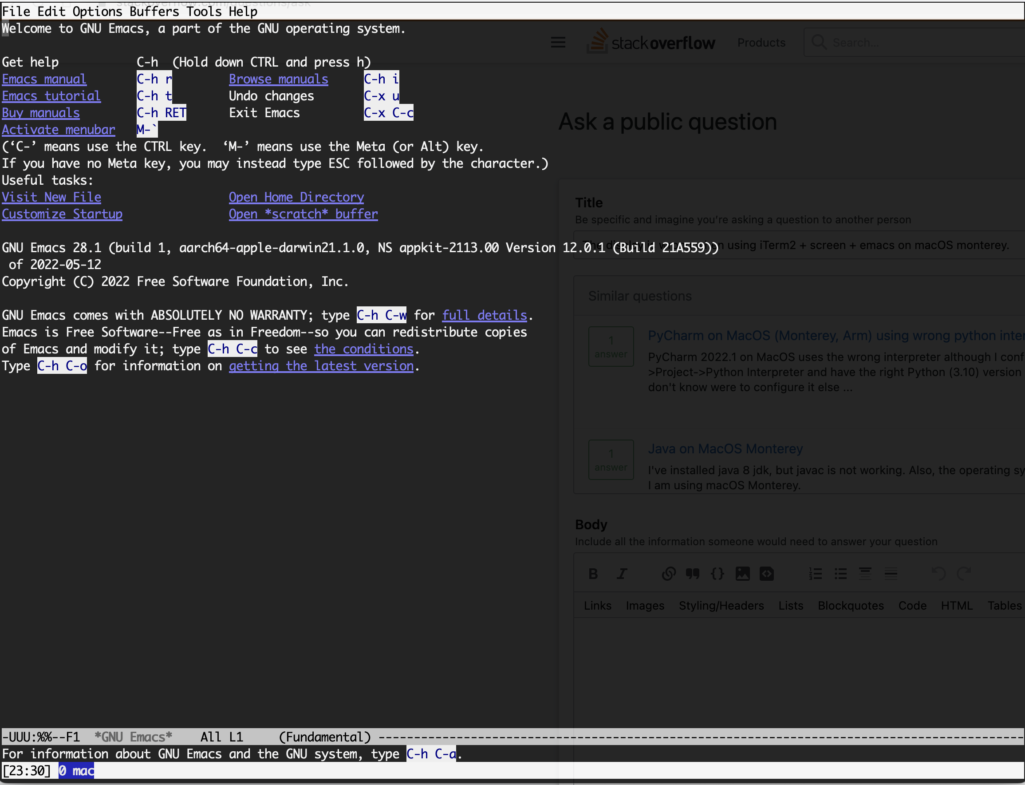Screen dimensions: 1025x785
Task: Click the heading icon in editor toolbar
Action: [865, 574]
